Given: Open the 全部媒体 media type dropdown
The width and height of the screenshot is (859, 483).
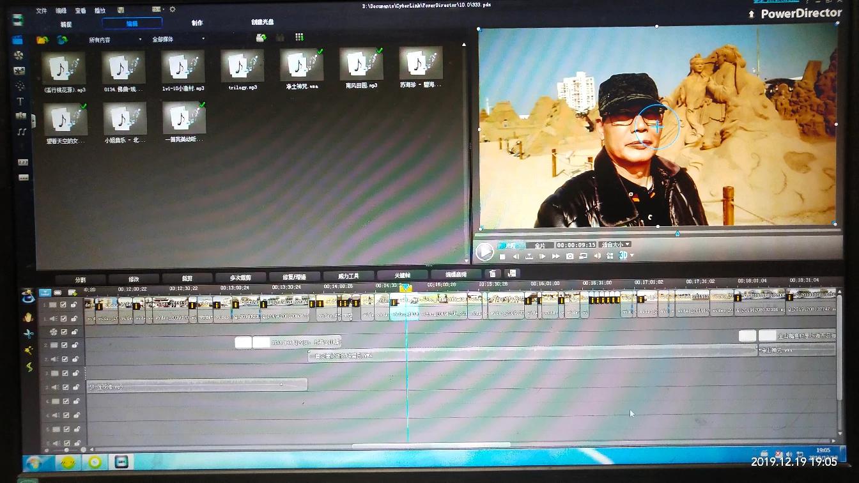Looking at the screenshot, I should click(x=178, y=40).
